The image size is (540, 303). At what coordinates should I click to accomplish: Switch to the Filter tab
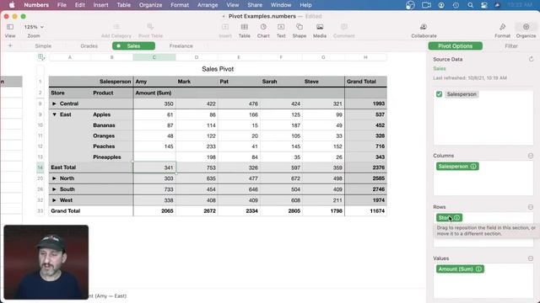[511, 46]
